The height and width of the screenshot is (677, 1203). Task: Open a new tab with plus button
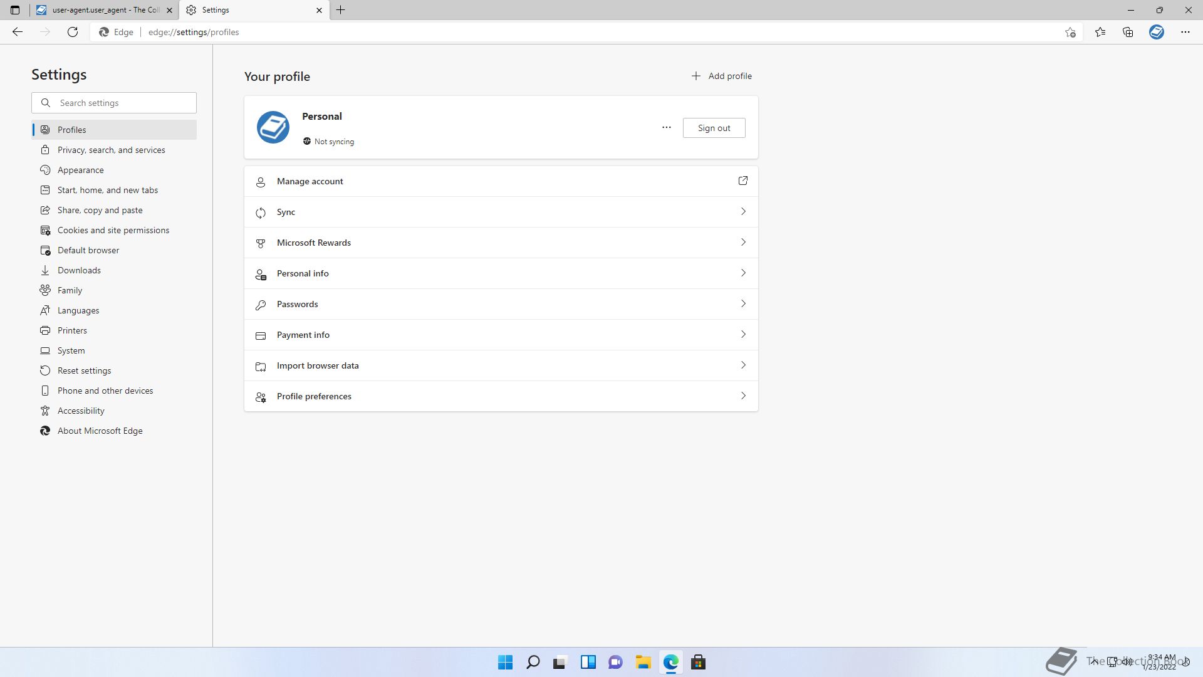click(341, 10)
